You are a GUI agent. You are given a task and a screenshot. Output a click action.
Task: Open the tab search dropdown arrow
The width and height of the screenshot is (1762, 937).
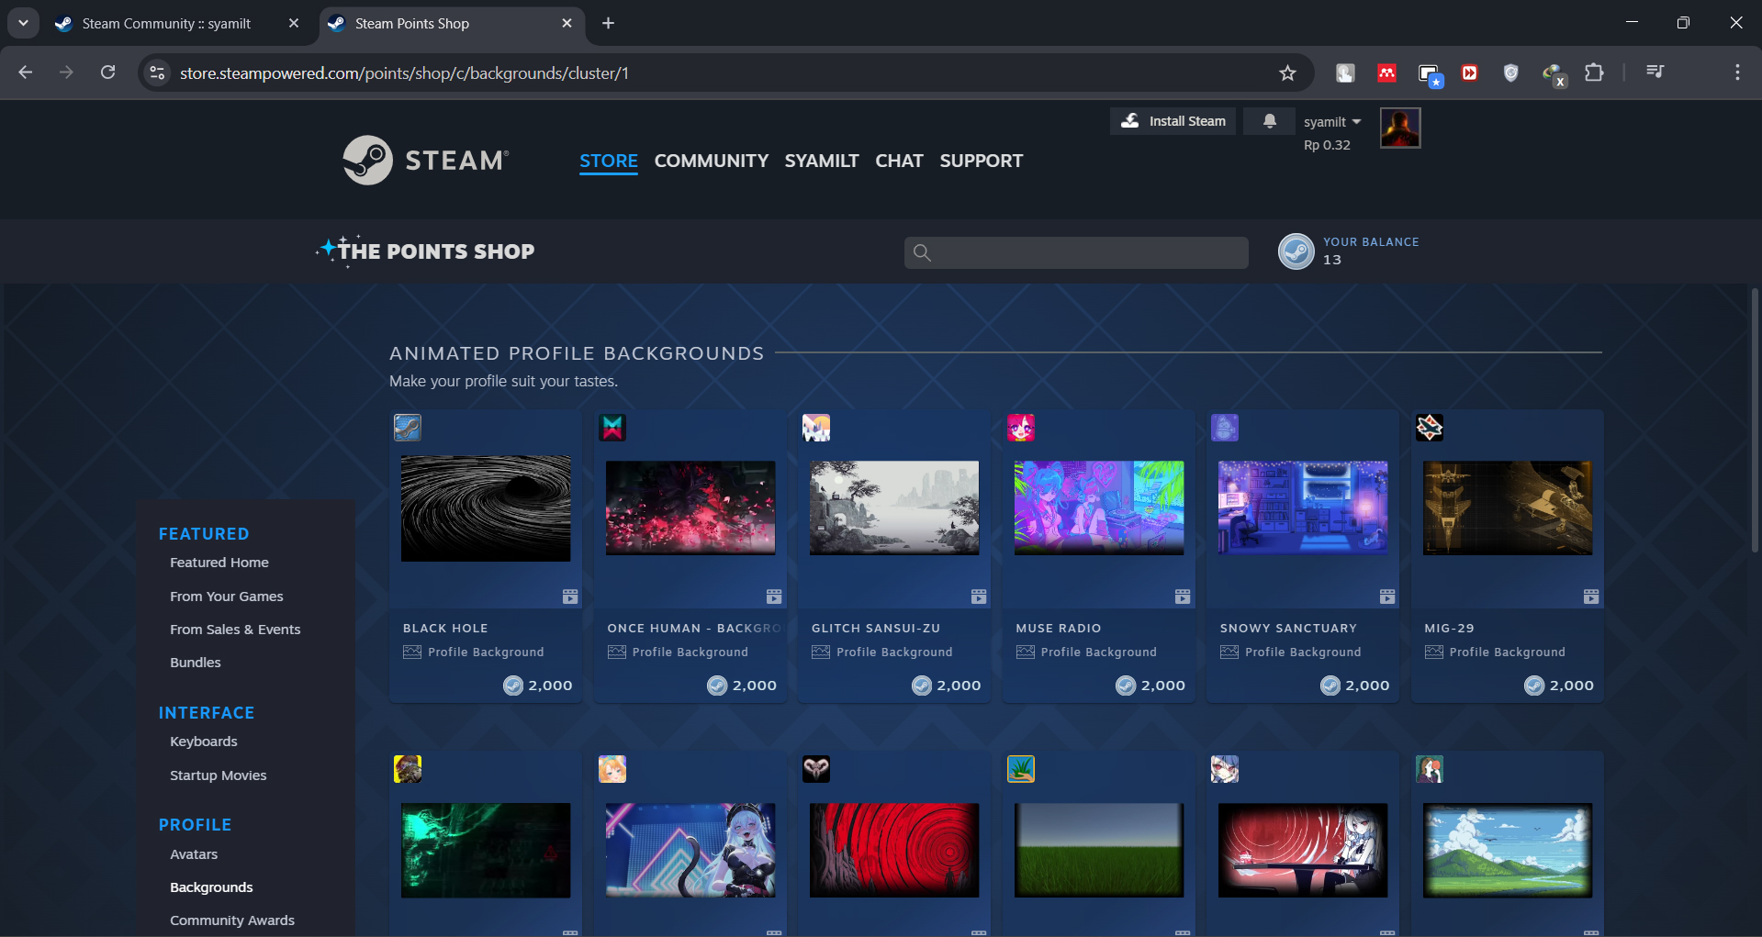click(23, 23)
